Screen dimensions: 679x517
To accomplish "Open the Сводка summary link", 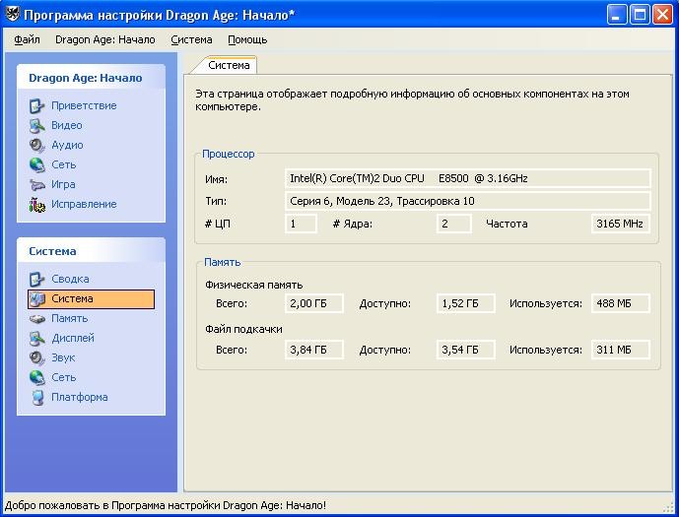I will tap(70, 279).
